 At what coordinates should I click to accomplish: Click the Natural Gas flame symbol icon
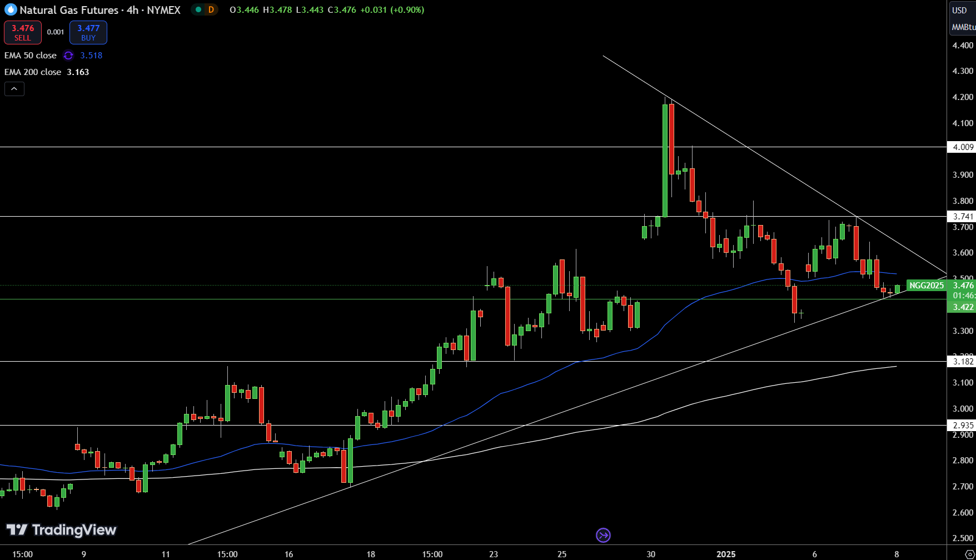click(x=11, y=10)
